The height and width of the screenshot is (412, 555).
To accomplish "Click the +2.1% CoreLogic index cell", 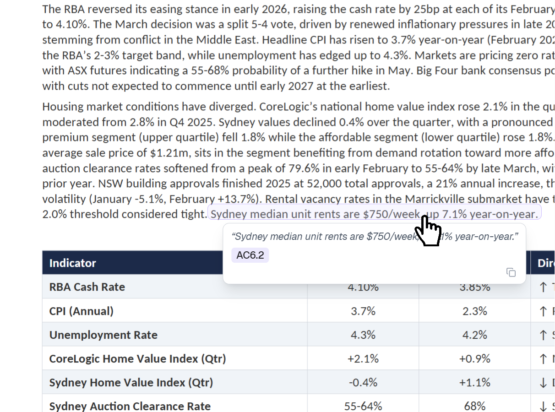I will (x=363, y=359).
